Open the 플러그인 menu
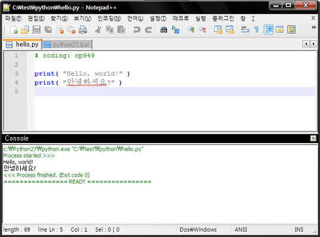Viewport: 320px width, 237px height. click(x=223, y=18)
